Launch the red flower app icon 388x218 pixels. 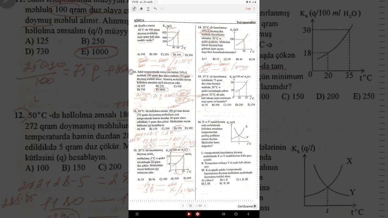point(198,214)
